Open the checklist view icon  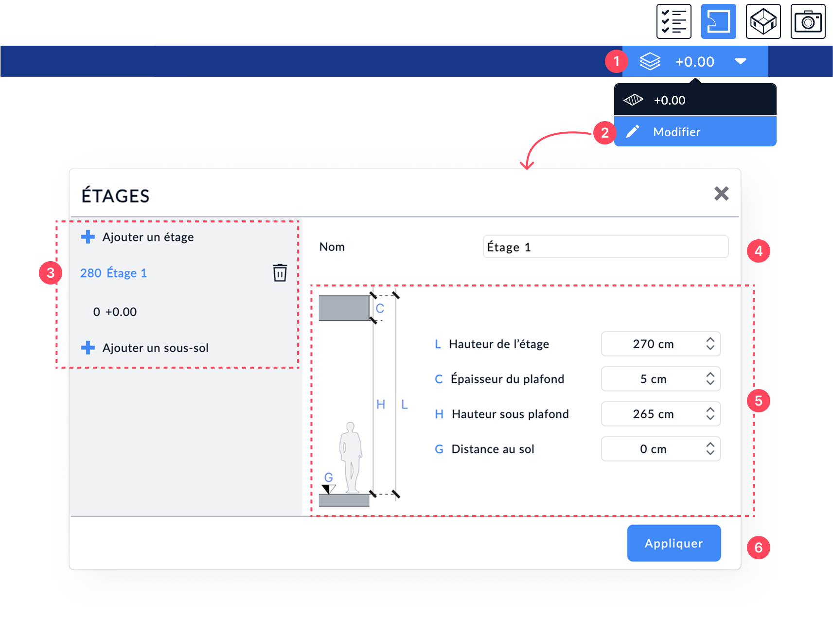point(673,21)
